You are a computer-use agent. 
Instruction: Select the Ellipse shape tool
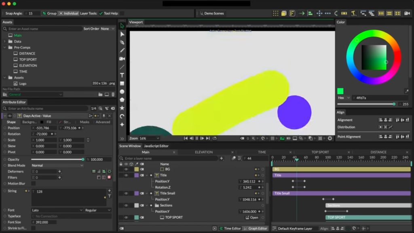pyautogui.click(x=122, y=92)
